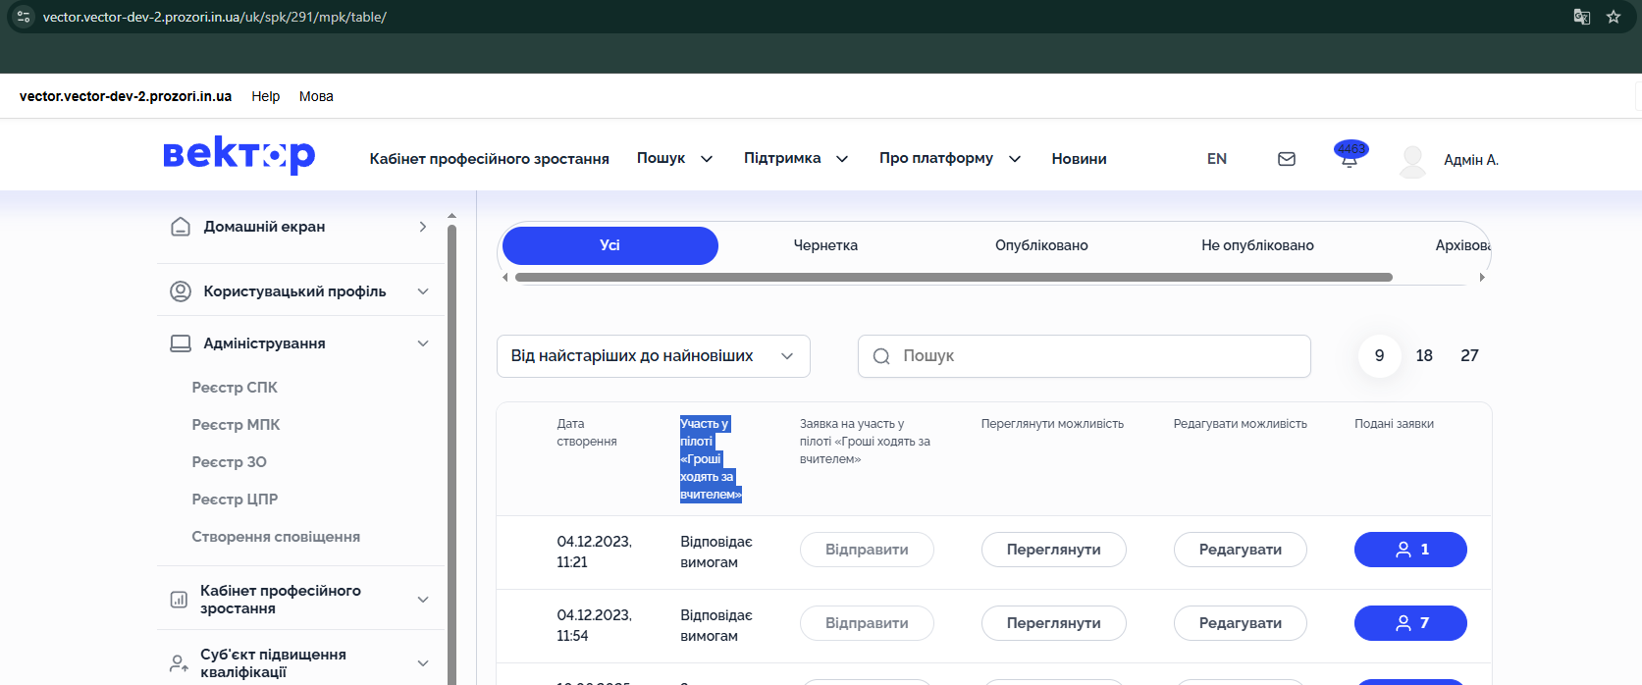
Task: Click the search magnifier icon
Action: [881, 356]
